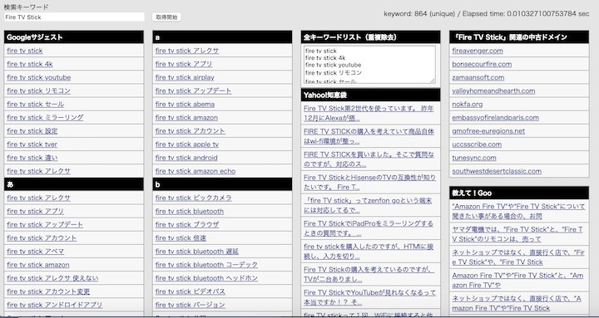This screenshot has height=318, width=599.
Task: Click the 取得開始 button
Action: (166, 17)
